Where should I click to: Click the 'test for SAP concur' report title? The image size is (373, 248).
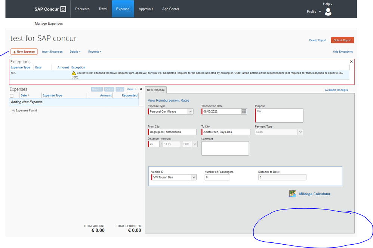[43, 38]
